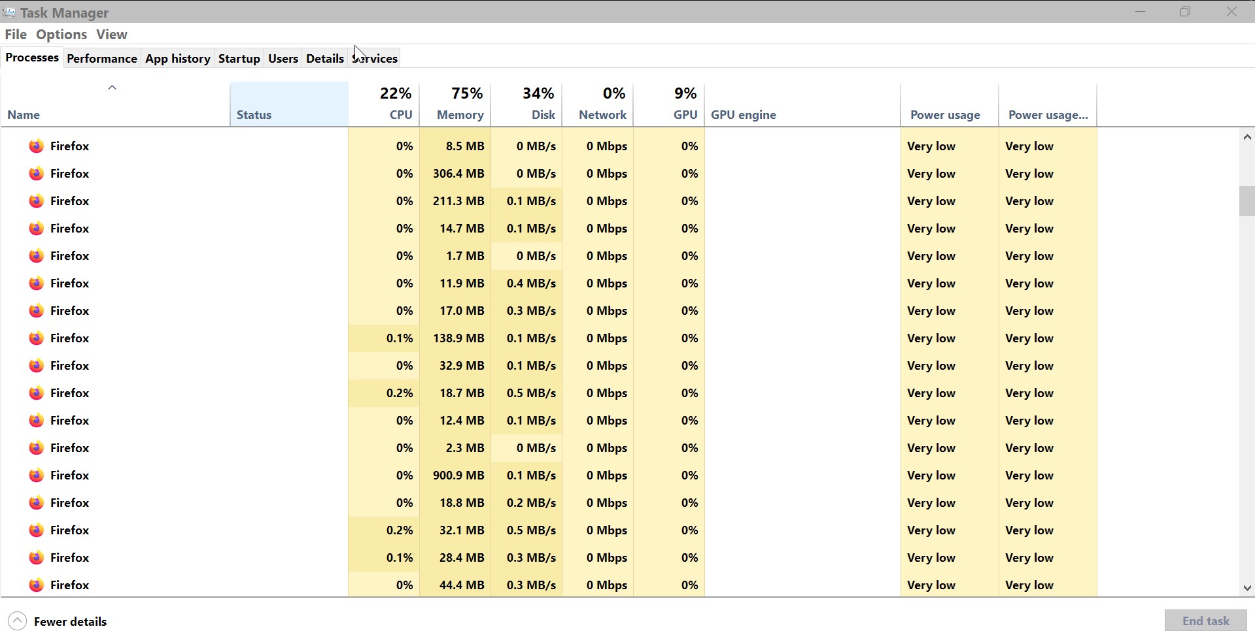The width and height of the screenshot is (1255, 631).
Task: Select the Firefox icon with 138.9 MB memory
Action: coord(37,338)
